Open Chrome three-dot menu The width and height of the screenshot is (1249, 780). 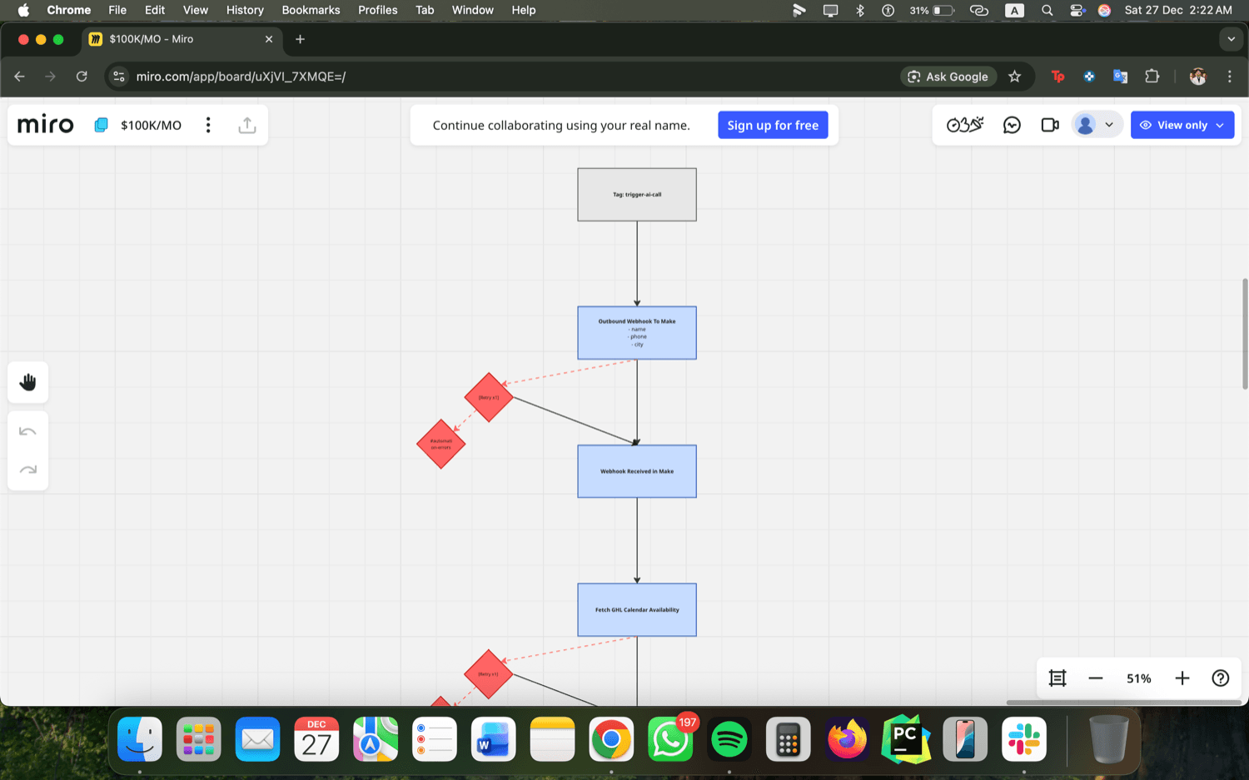pyautogui.click(x=1229, y=77)
